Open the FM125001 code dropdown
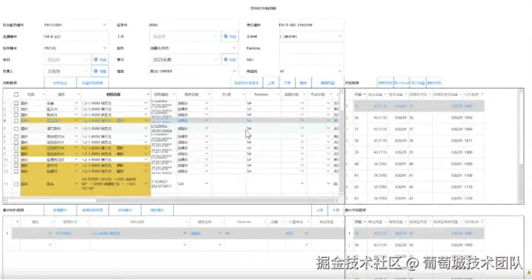The image size is (532, 280). pyautogui.click(x=105, y=25)
